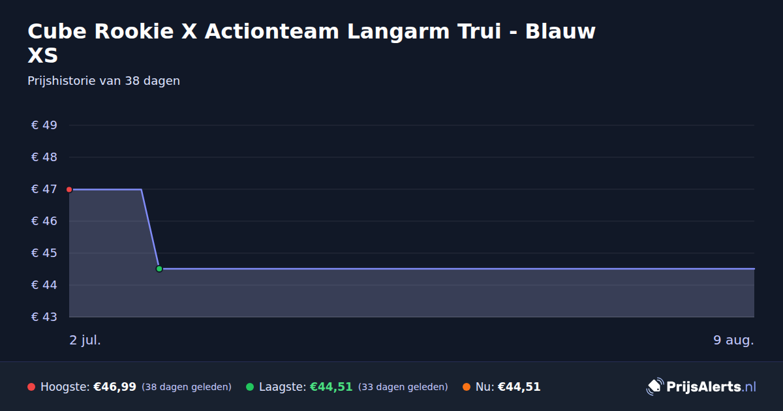
Task: Click the lowest price value €44,51 in green
Action: [x=331, y=387]
